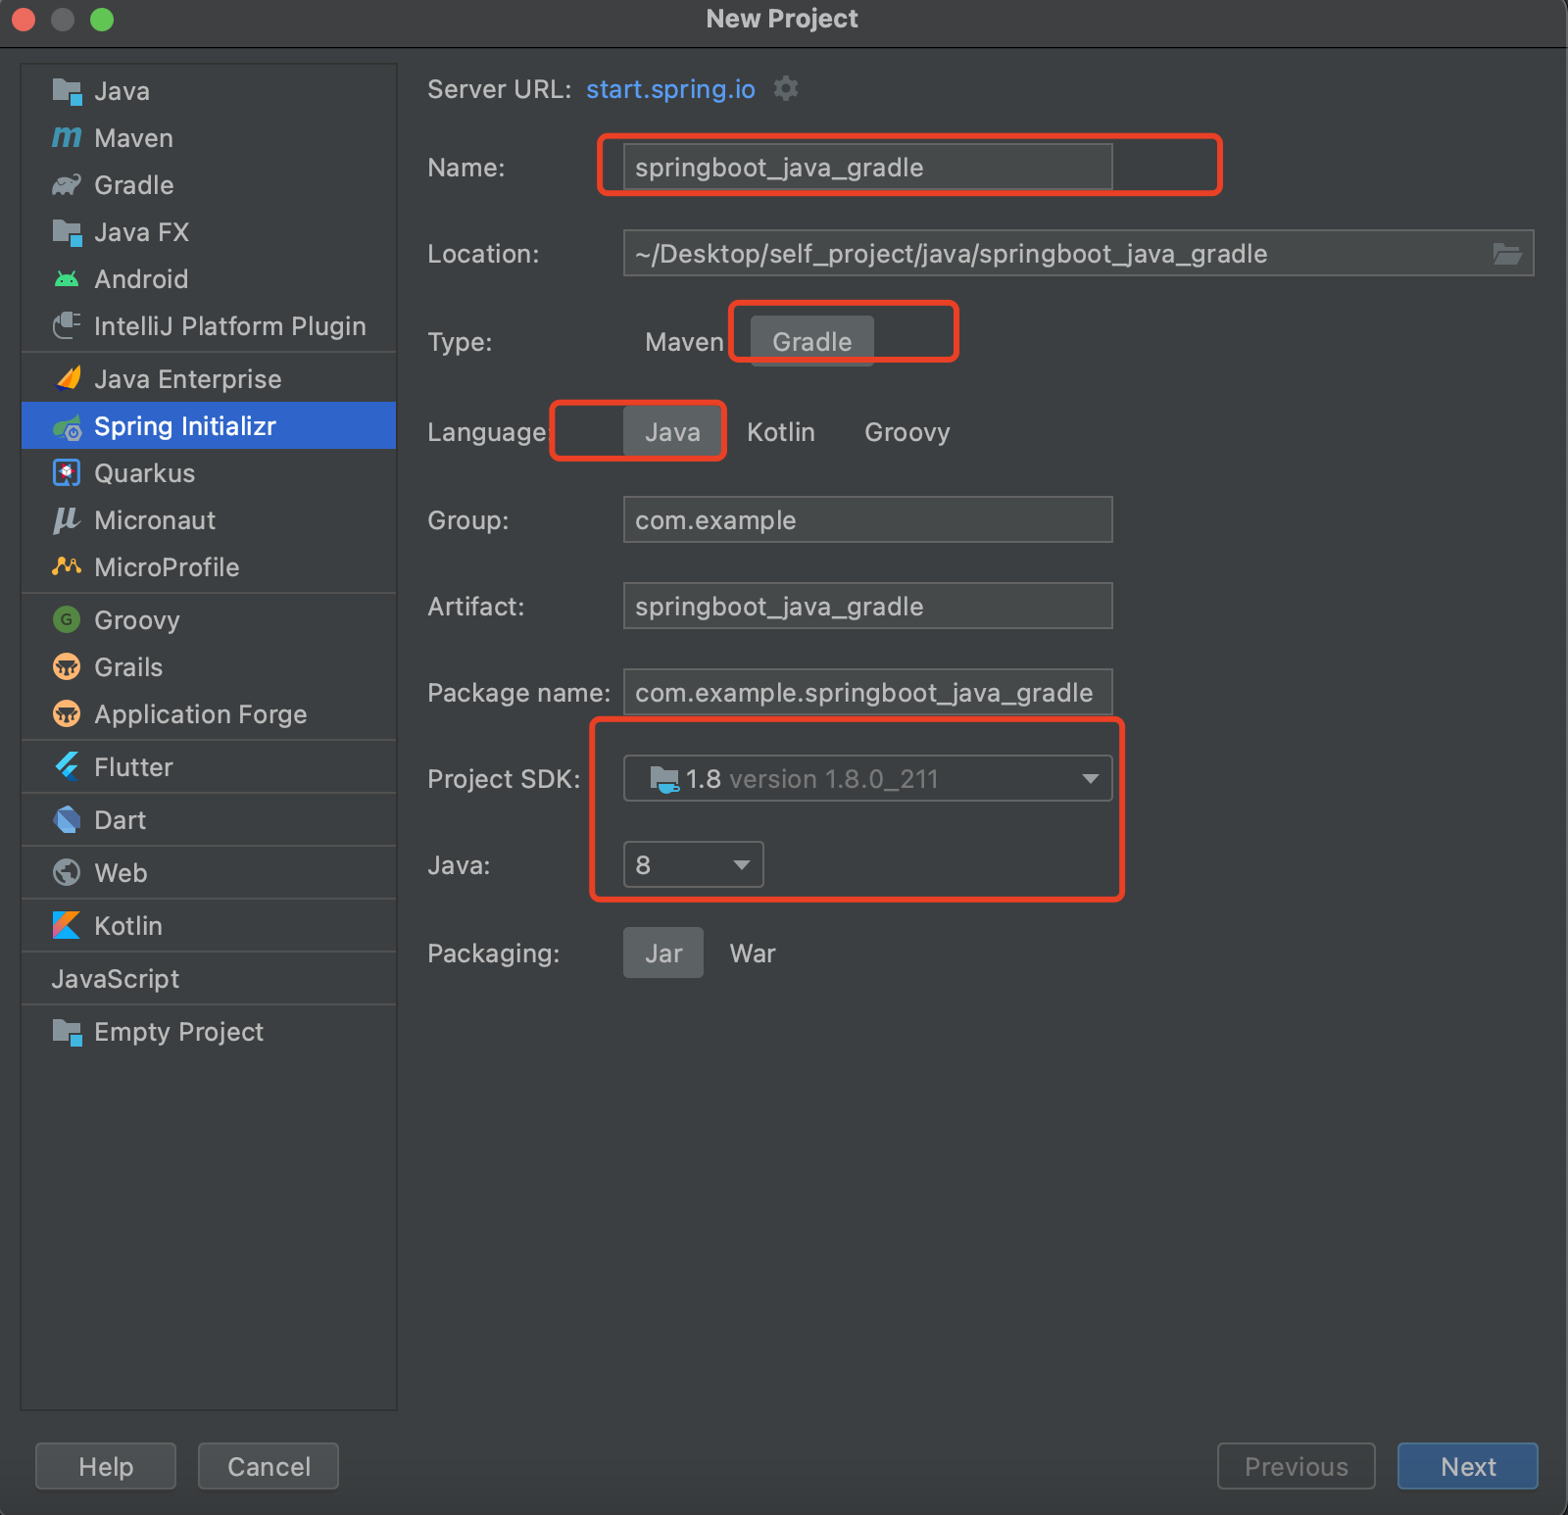
Task: Choose Groovy as the language option
Action: tap(907, 432)
